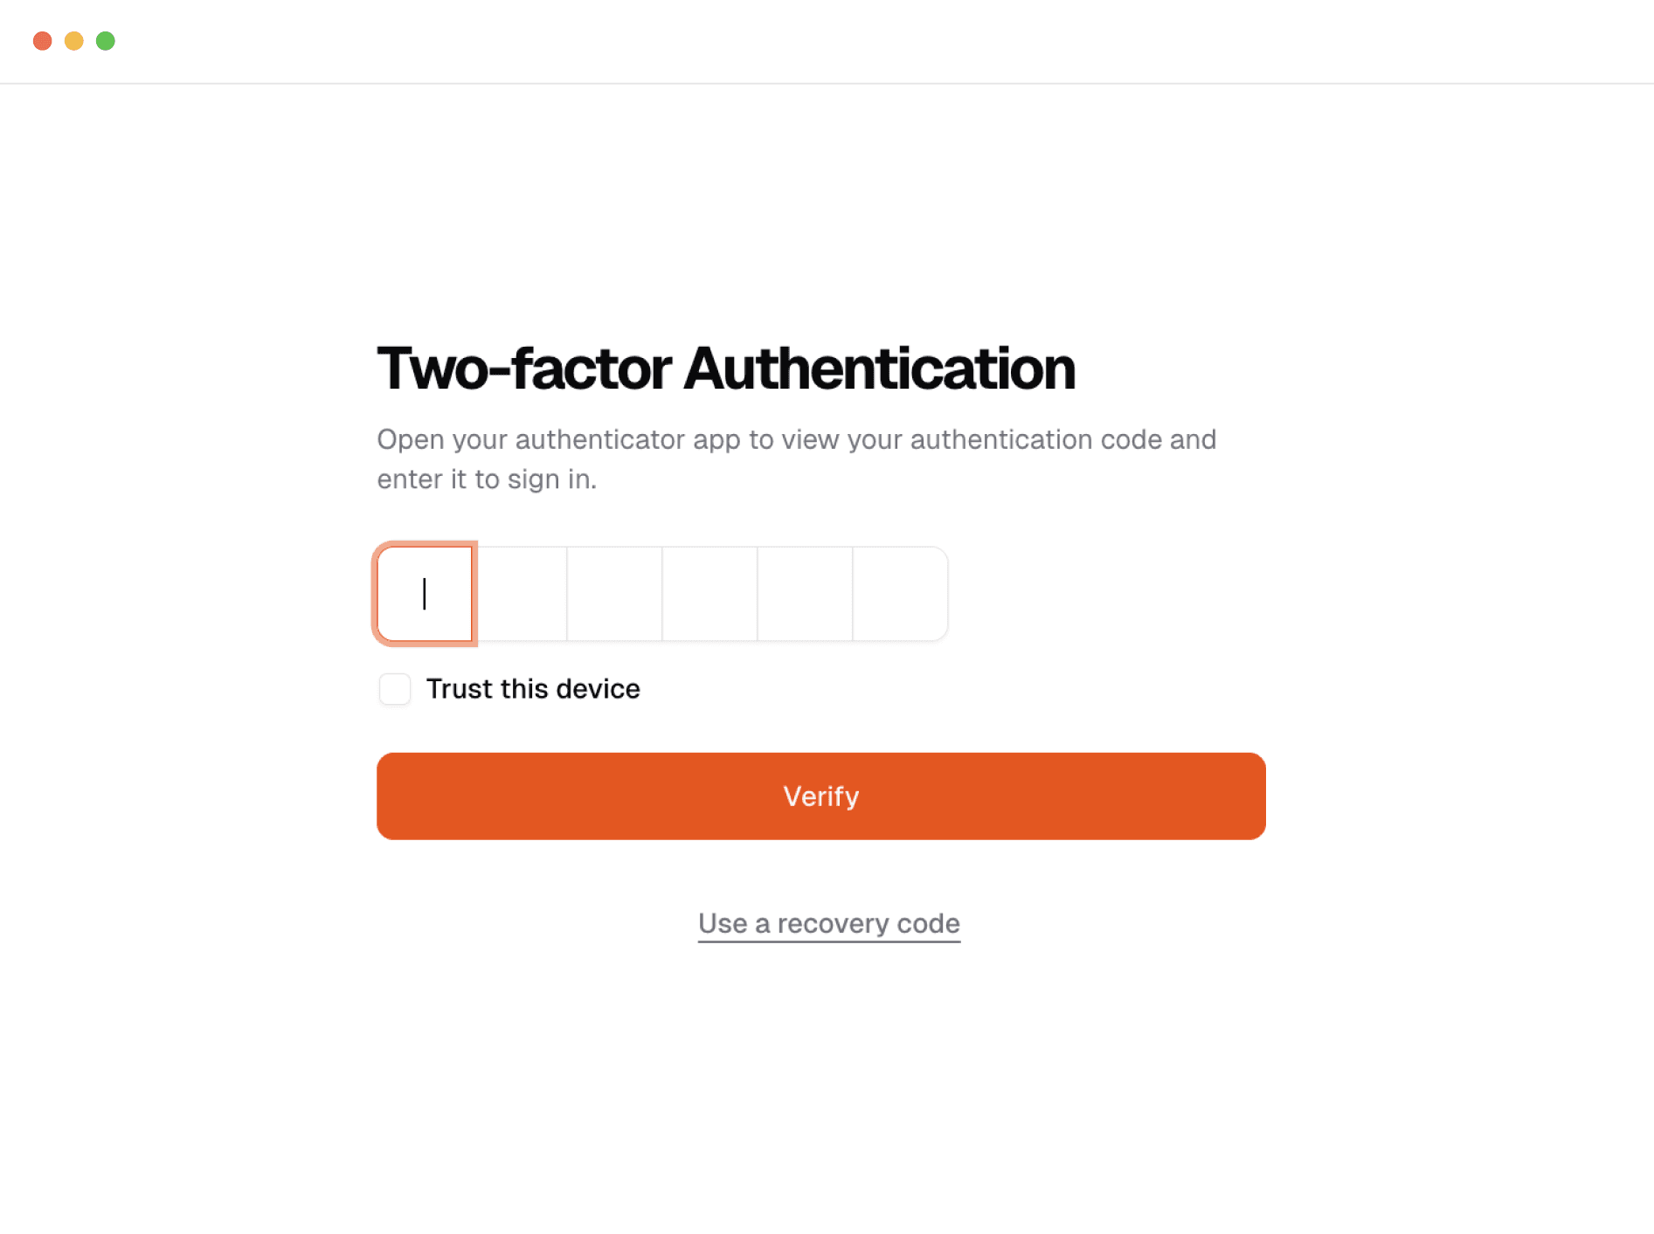Click the fifth authentication digit field
This screenshot has width=1654, height=1234.
coord(805,594)
